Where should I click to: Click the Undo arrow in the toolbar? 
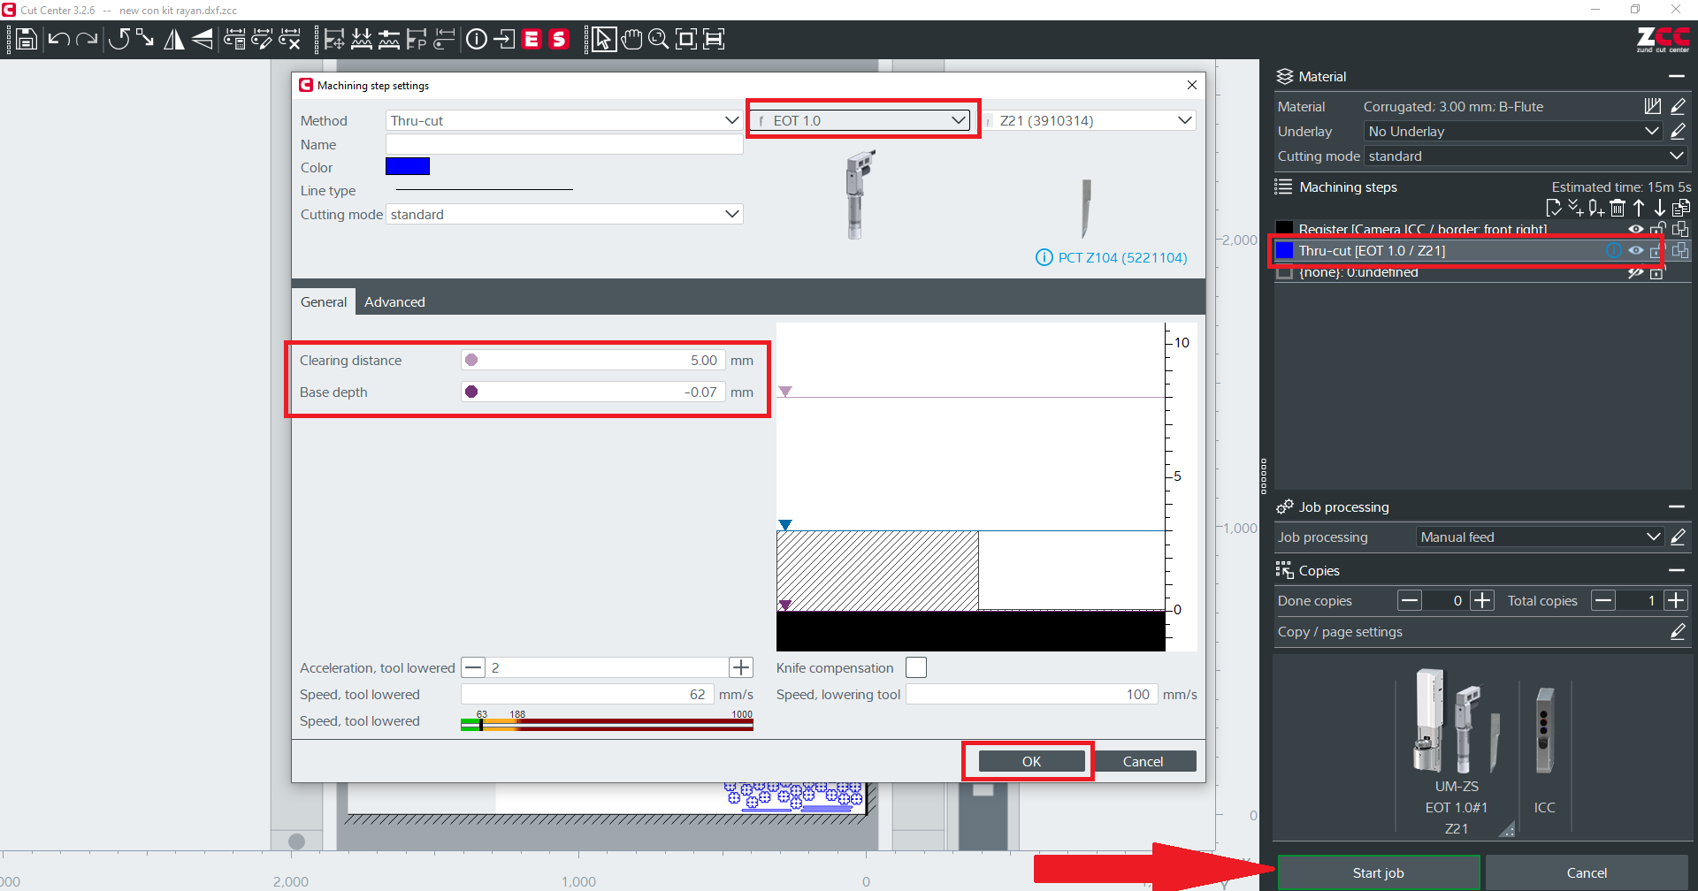tap(58, 39)
